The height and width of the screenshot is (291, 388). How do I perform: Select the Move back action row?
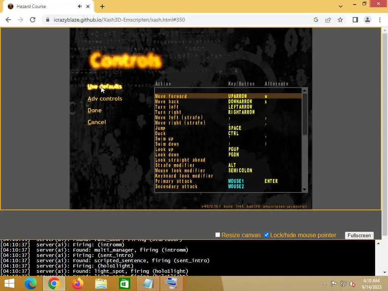pyautogui.click(x=228, y=102)
